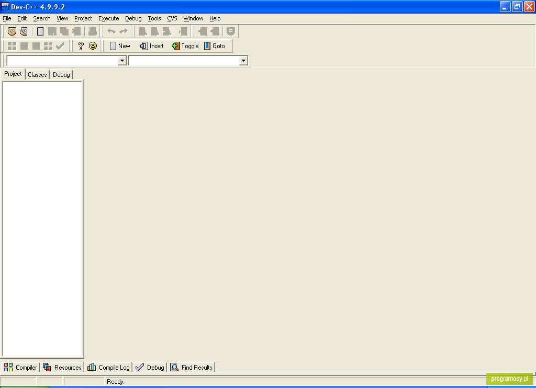Click the Dev-C++ icon in the title bar

[5, 6]
